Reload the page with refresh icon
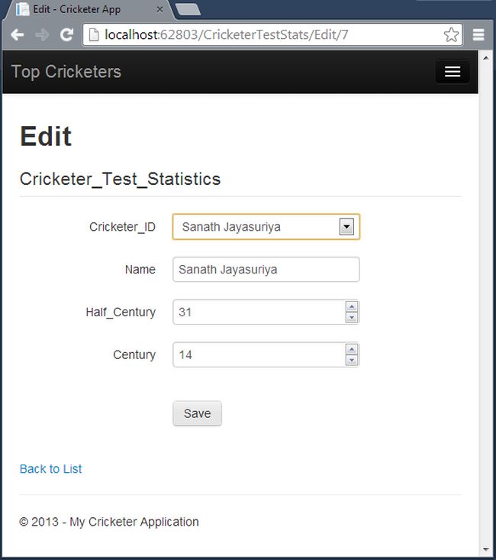The image size is (496, 560). point(66,35)
